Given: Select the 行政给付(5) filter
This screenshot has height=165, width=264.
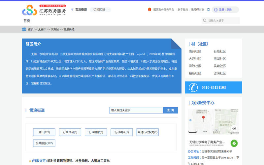Looking at the screenshot, I should pos(96,132).
